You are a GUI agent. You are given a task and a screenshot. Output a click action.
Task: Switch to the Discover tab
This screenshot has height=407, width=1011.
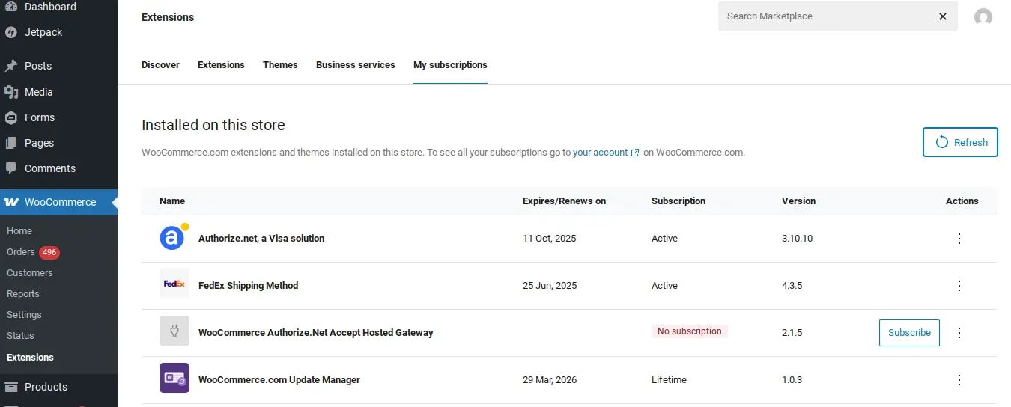coord(160,65)
